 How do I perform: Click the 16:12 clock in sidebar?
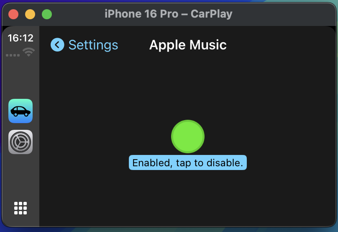pyautogui.click(x=20, y=38)
